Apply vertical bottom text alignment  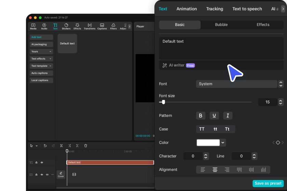click(x=263, y=170)
